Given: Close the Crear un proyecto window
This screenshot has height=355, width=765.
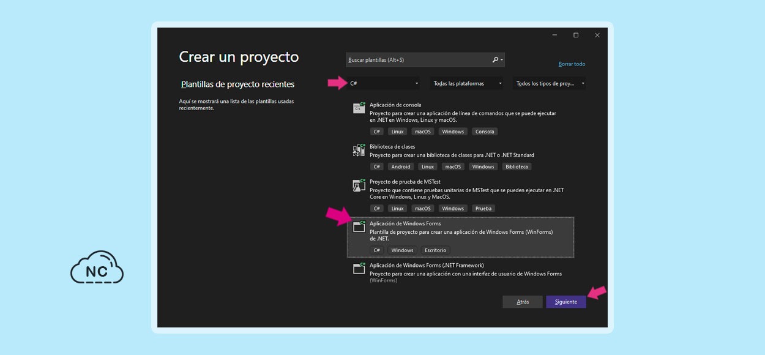Looking at the screenshot, I should click(x=597, y=35).
